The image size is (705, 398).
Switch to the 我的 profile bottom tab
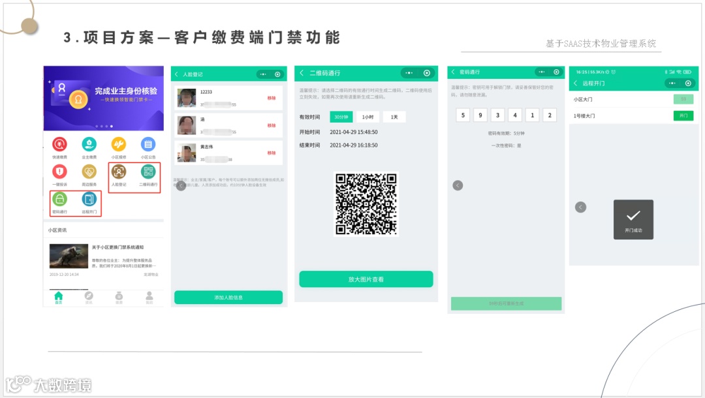coord(149,298)
